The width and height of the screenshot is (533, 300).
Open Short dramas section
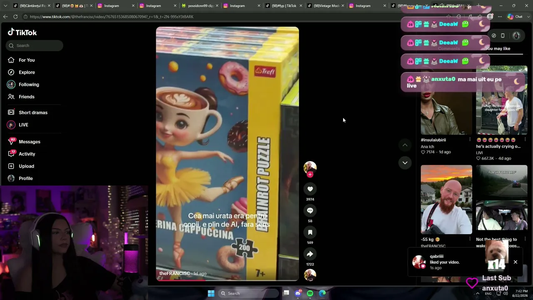pos(33,112)
